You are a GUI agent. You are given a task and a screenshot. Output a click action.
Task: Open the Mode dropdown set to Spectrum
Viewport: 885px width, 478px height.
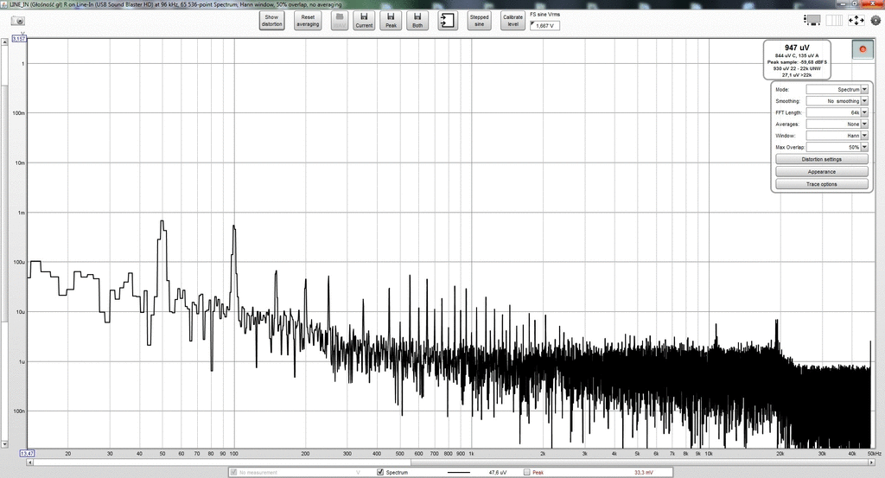click(x=837, y=89)
